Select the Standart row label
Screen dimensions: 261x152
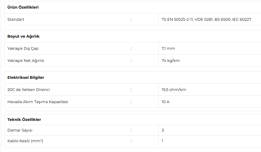click(16, 20)
